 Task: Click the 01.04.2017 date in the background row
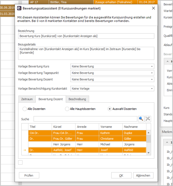click(148, 2)
